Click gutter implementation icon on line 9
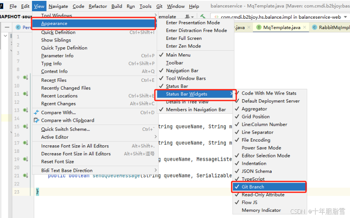This screenshot has width=350, height=218. click(26, 77)
